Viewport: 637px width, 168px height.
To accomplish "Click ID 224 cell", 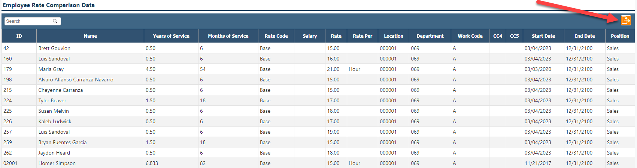I will coord(19,100).
